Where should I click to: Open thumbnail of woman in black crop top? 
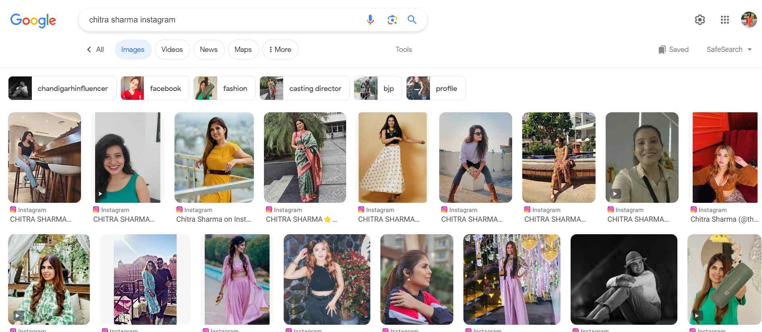tap(327, 279)
